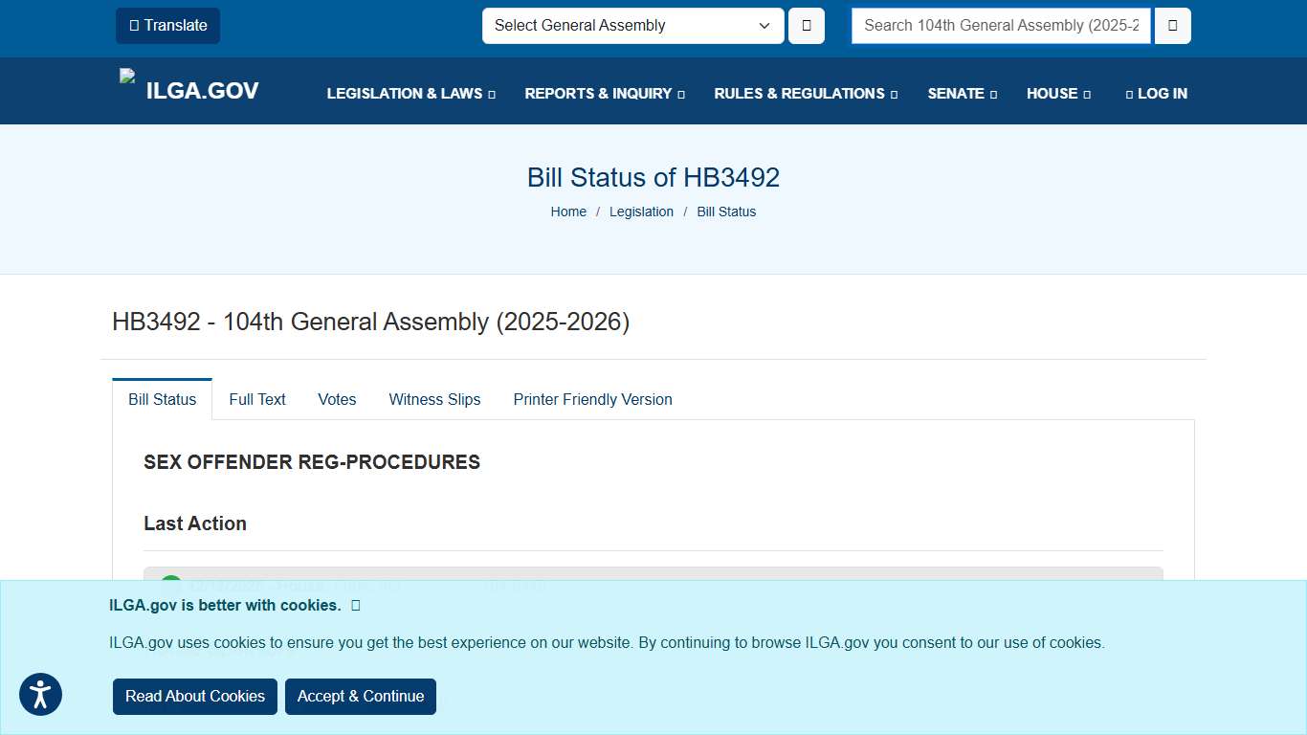Click the go button beside Select General Assembly
This screenshot has height=735, width=1307.
(806, 26)
